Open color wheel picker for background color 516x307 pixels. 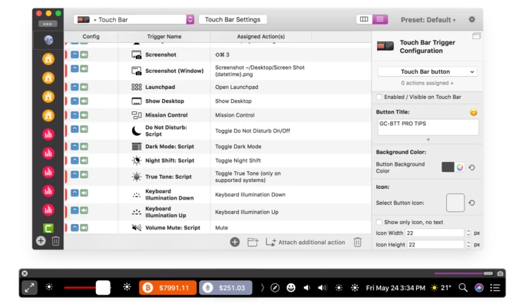tap(460, 167)
